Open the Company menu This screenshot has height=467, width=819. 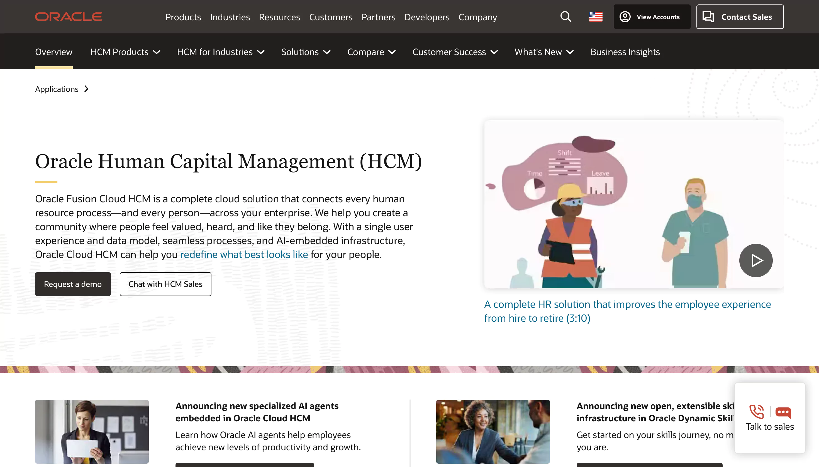(x=477, y=17)
